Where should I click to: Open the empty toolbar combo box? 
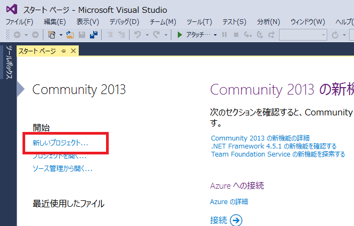pyautogui.click(x=303, y=35)
